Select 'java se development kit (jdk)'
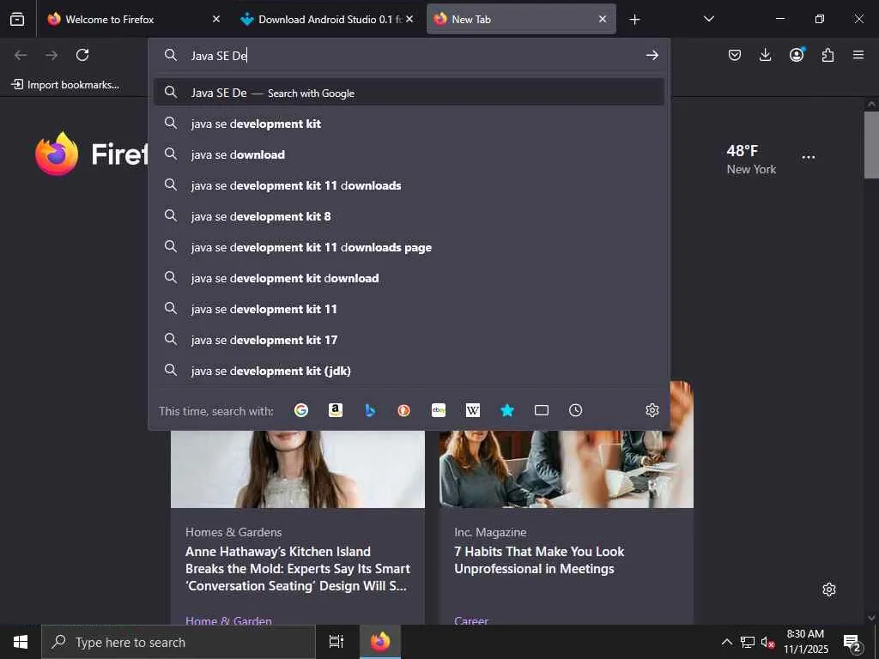879x659 pixels. [409, 371]
